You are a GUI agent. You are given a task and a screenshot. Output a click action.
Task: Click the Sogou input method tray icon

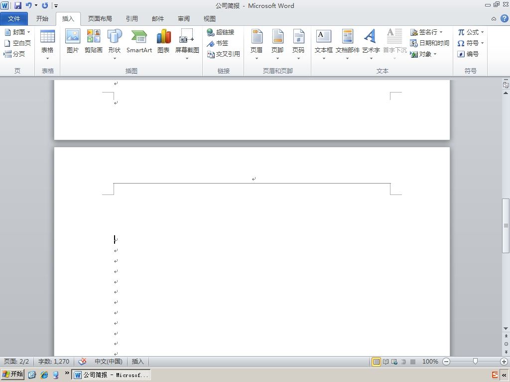point(495,375)
